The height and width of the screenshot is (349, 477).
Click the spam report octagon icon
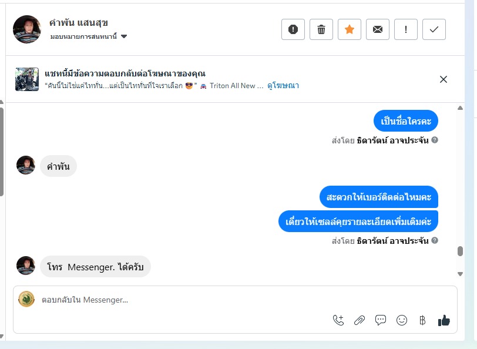[293, 29]
